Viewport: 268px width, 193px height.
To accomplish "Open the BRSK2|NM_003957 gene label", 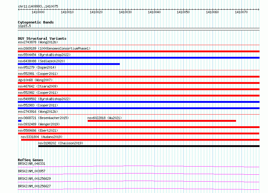I will tap(32, 171).
